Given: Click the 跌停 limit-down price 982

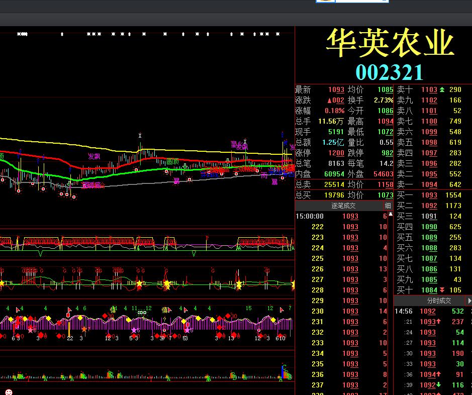Looking at the screenshot, I should tap(388, 153).
